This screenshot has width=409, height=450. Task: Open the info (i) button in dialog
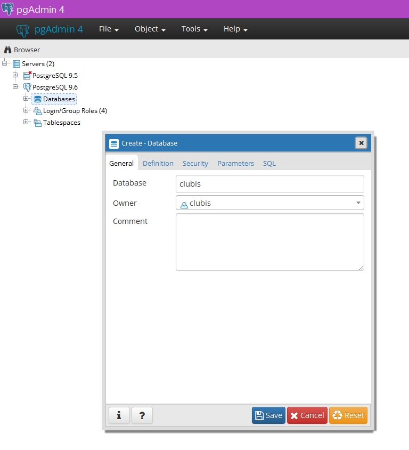[119, 415]
